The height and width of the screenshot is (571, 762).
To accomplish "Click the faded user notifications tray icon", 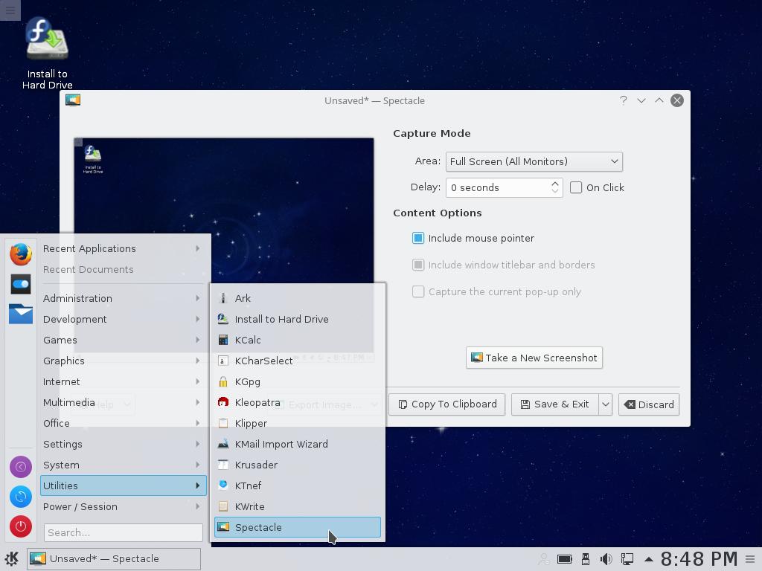I will 543,559.
